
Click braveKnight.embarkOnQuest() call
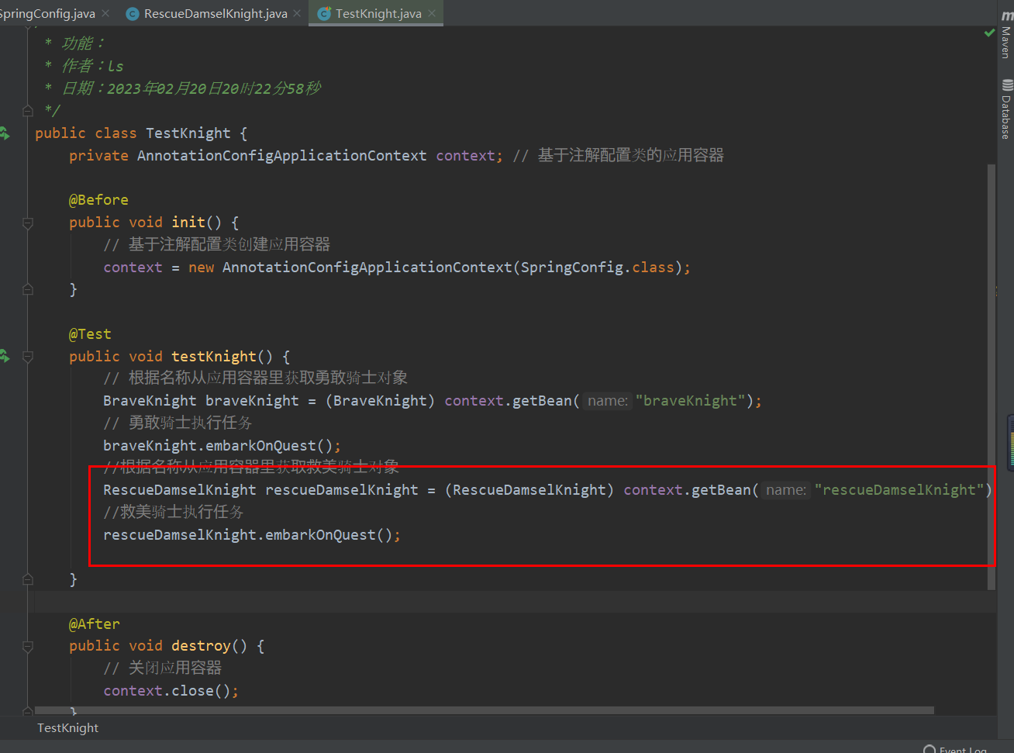coord(222,446)
